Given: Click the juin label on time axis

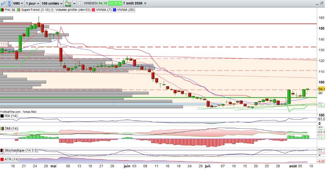Looking at the screenshot, I should 127,166.
